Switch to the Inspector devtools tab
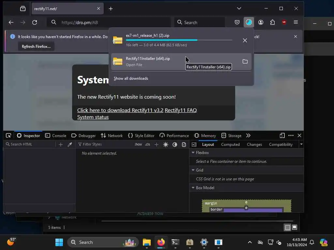This screenshot has width=334, height=250. 28,136
